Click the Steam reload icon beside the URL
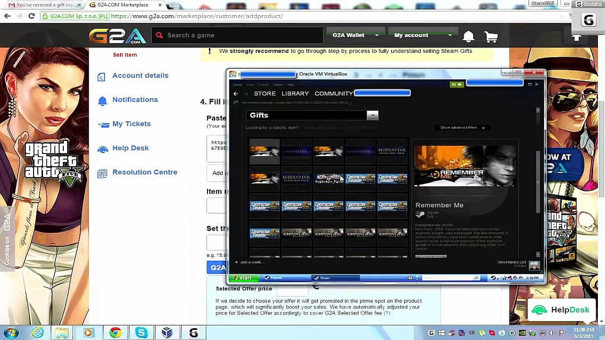This screenshot has width=605, height=340. 235,102
